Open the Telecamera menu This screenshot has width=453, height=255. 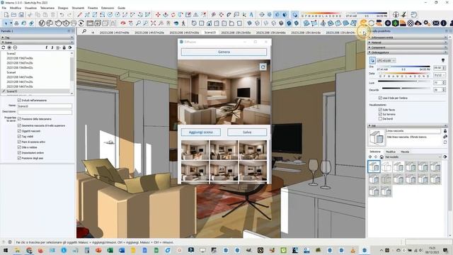(47, 8)
